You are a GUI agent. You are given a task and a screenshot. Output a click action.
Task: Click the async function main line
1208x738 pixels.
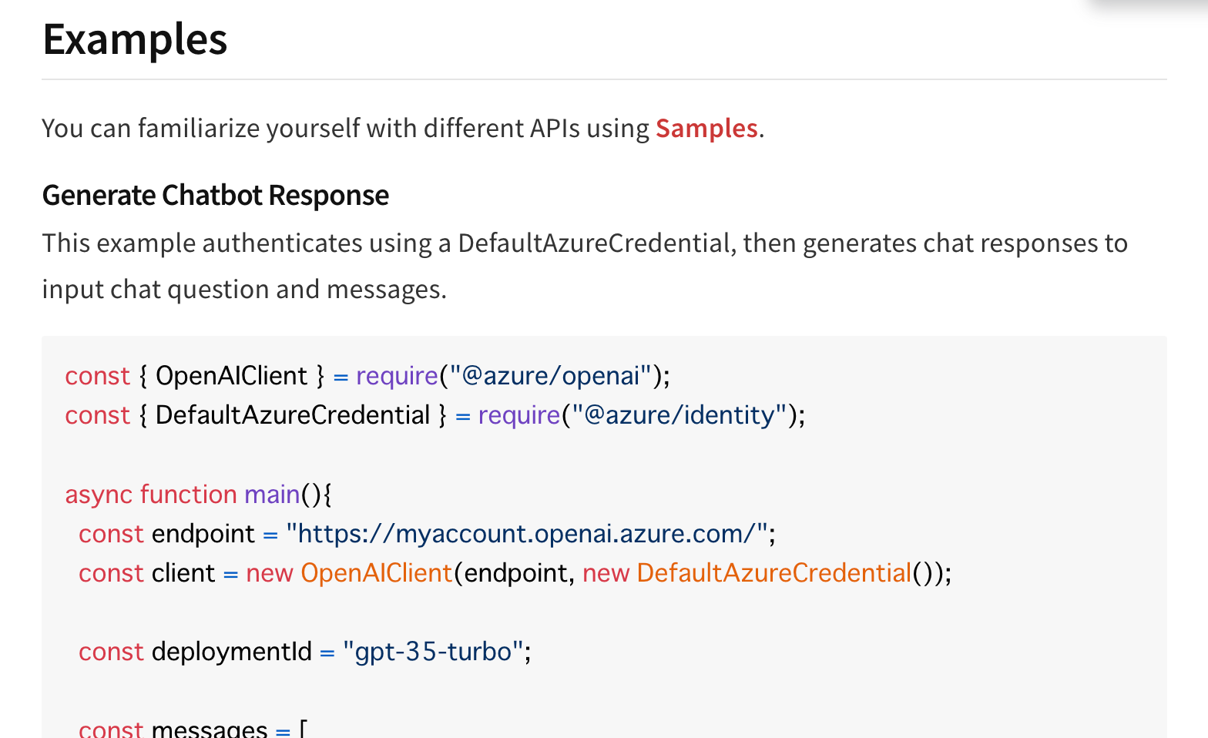coord(197,494)
